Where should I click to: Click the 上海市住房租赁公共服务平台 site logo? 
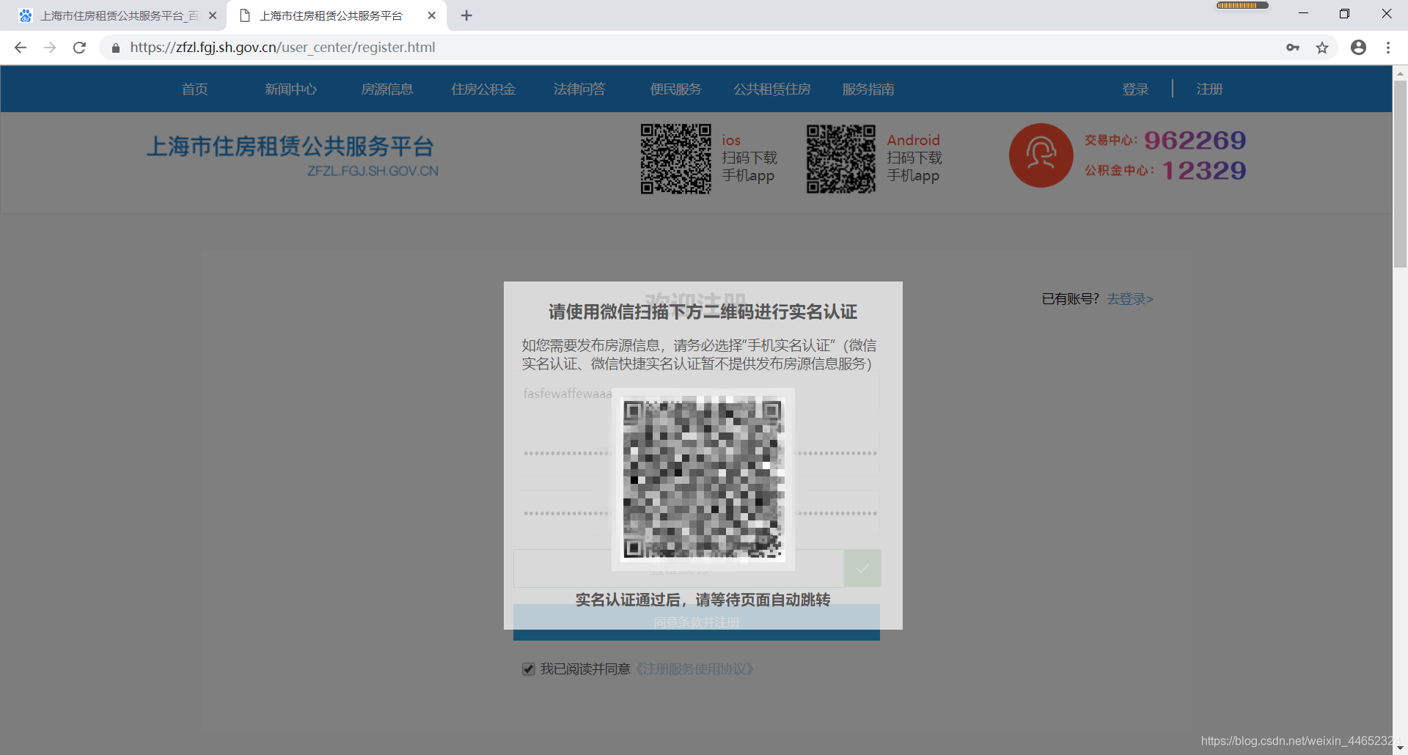(x=291, y=156)
